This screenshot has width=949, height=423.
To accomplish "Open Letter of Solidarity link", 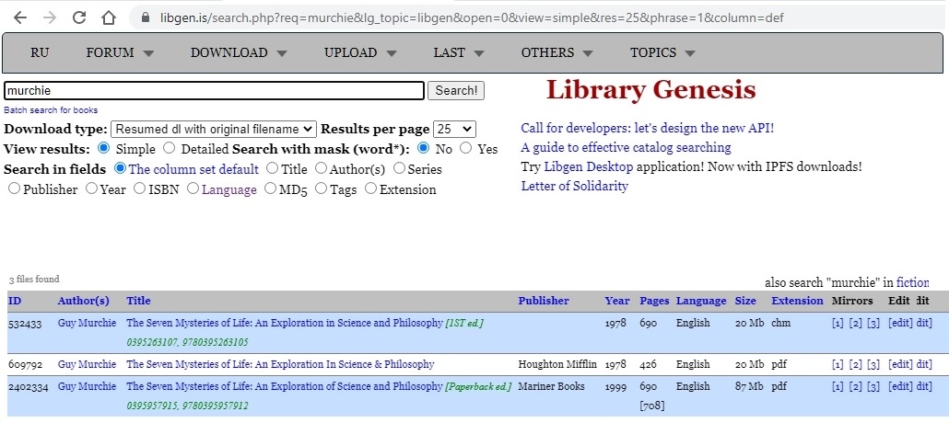I will coord(574,186).
